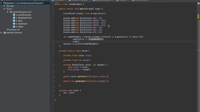The width and height of the screenshot is (200, 112).
Task: Click the '.sum();' line
Action: pyautogui.click(x=76, y=41)
